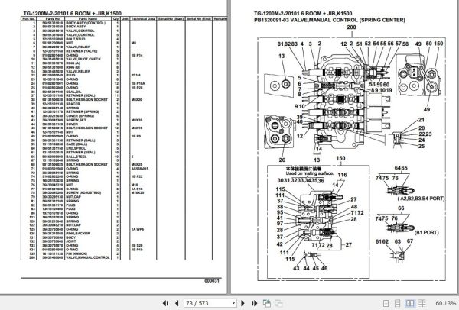
Task: Select the 'VALVE,PILOT CHECK' part name
Action: [x=83, y=59]
